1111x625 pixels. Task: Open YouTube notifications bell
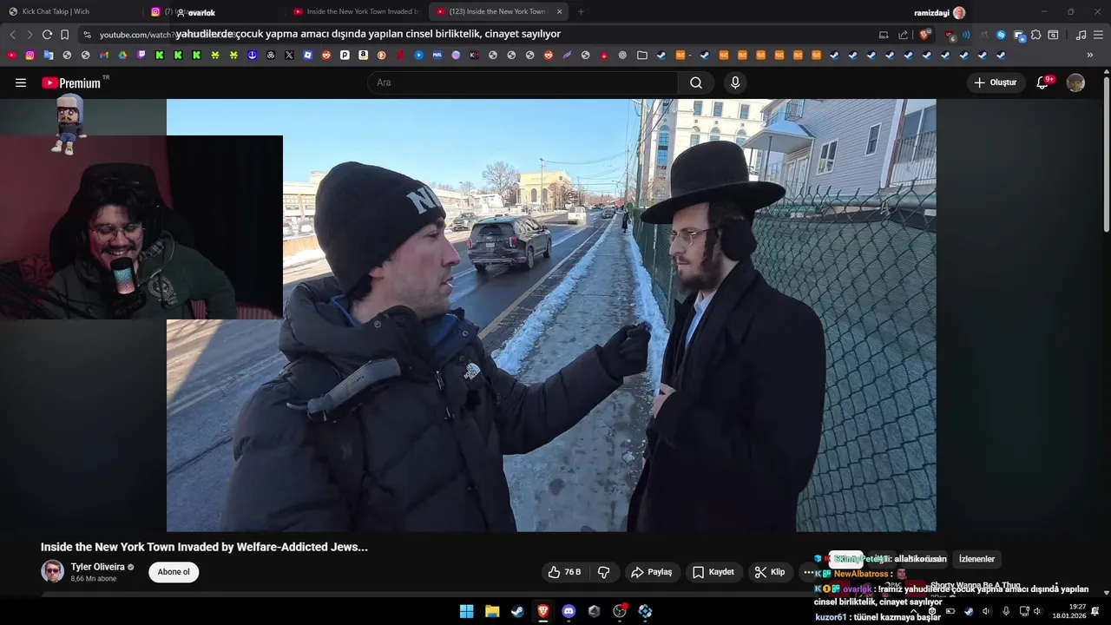[x=1042, y=82]
